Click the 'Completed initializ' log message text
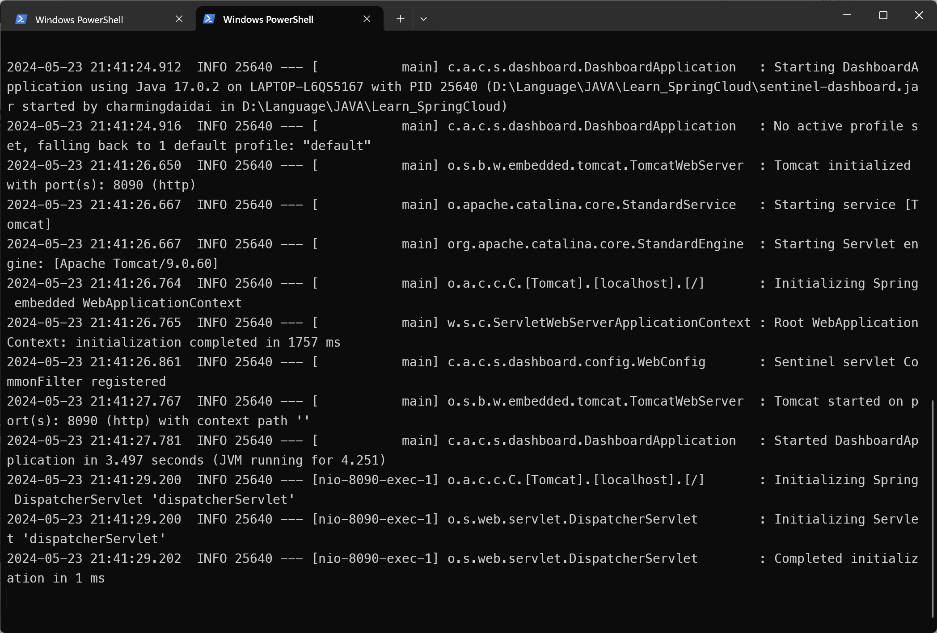The image size is (937, 633). click(x=846, y=558)
